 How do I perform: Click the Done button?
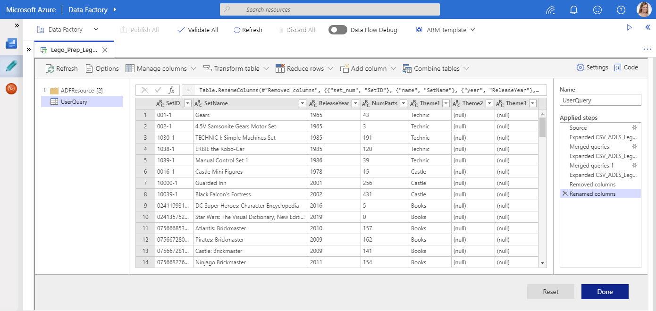click(x=605, y=292)
